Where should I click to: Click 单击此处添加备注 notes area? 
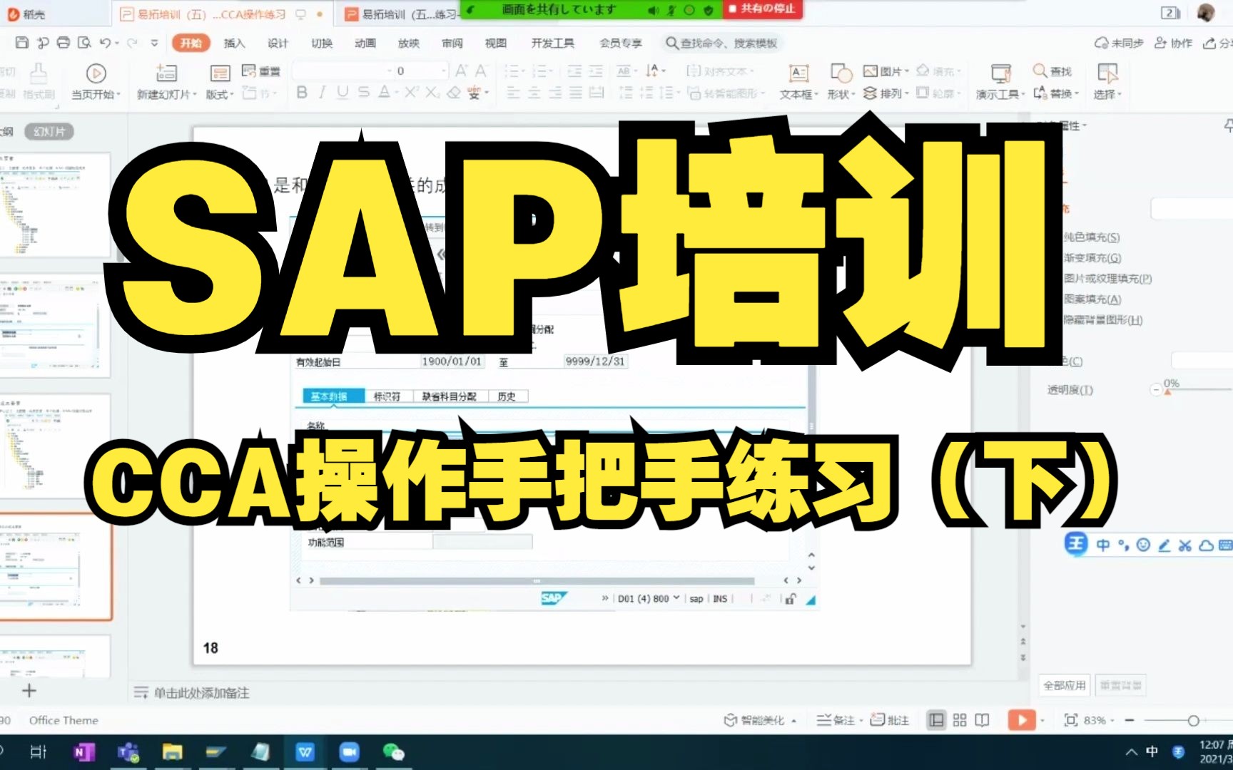(x=202, y=692)
